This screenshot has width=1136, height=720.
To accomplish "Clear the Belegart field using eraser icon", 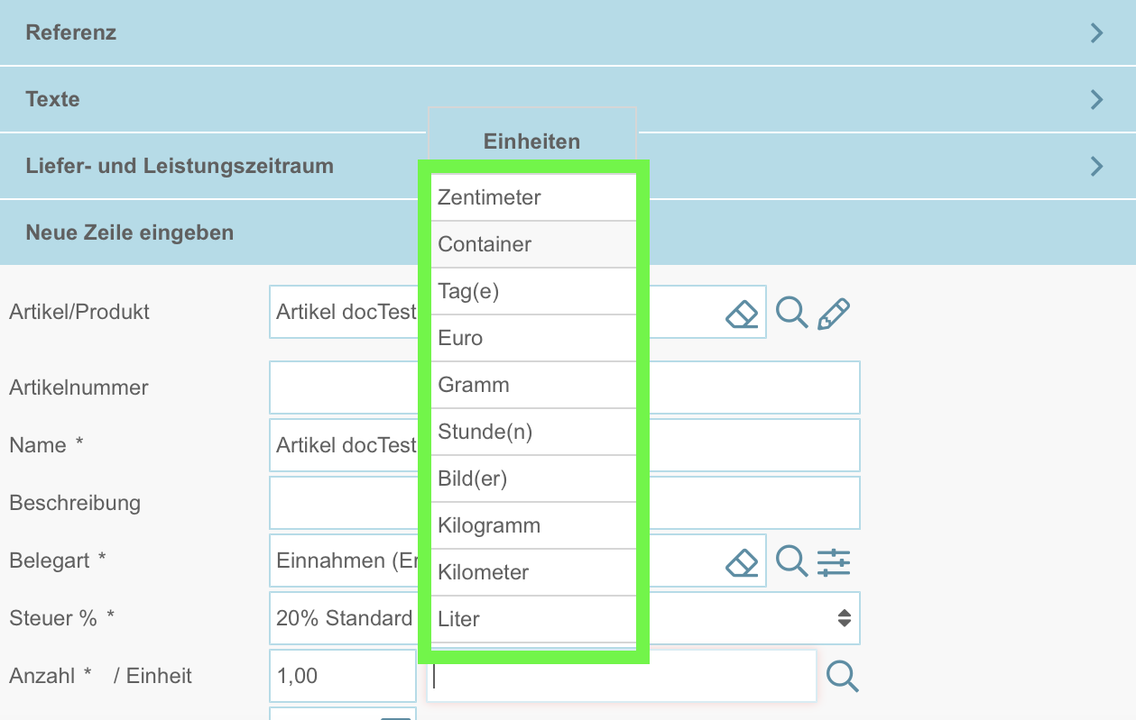I will point(742,561).
